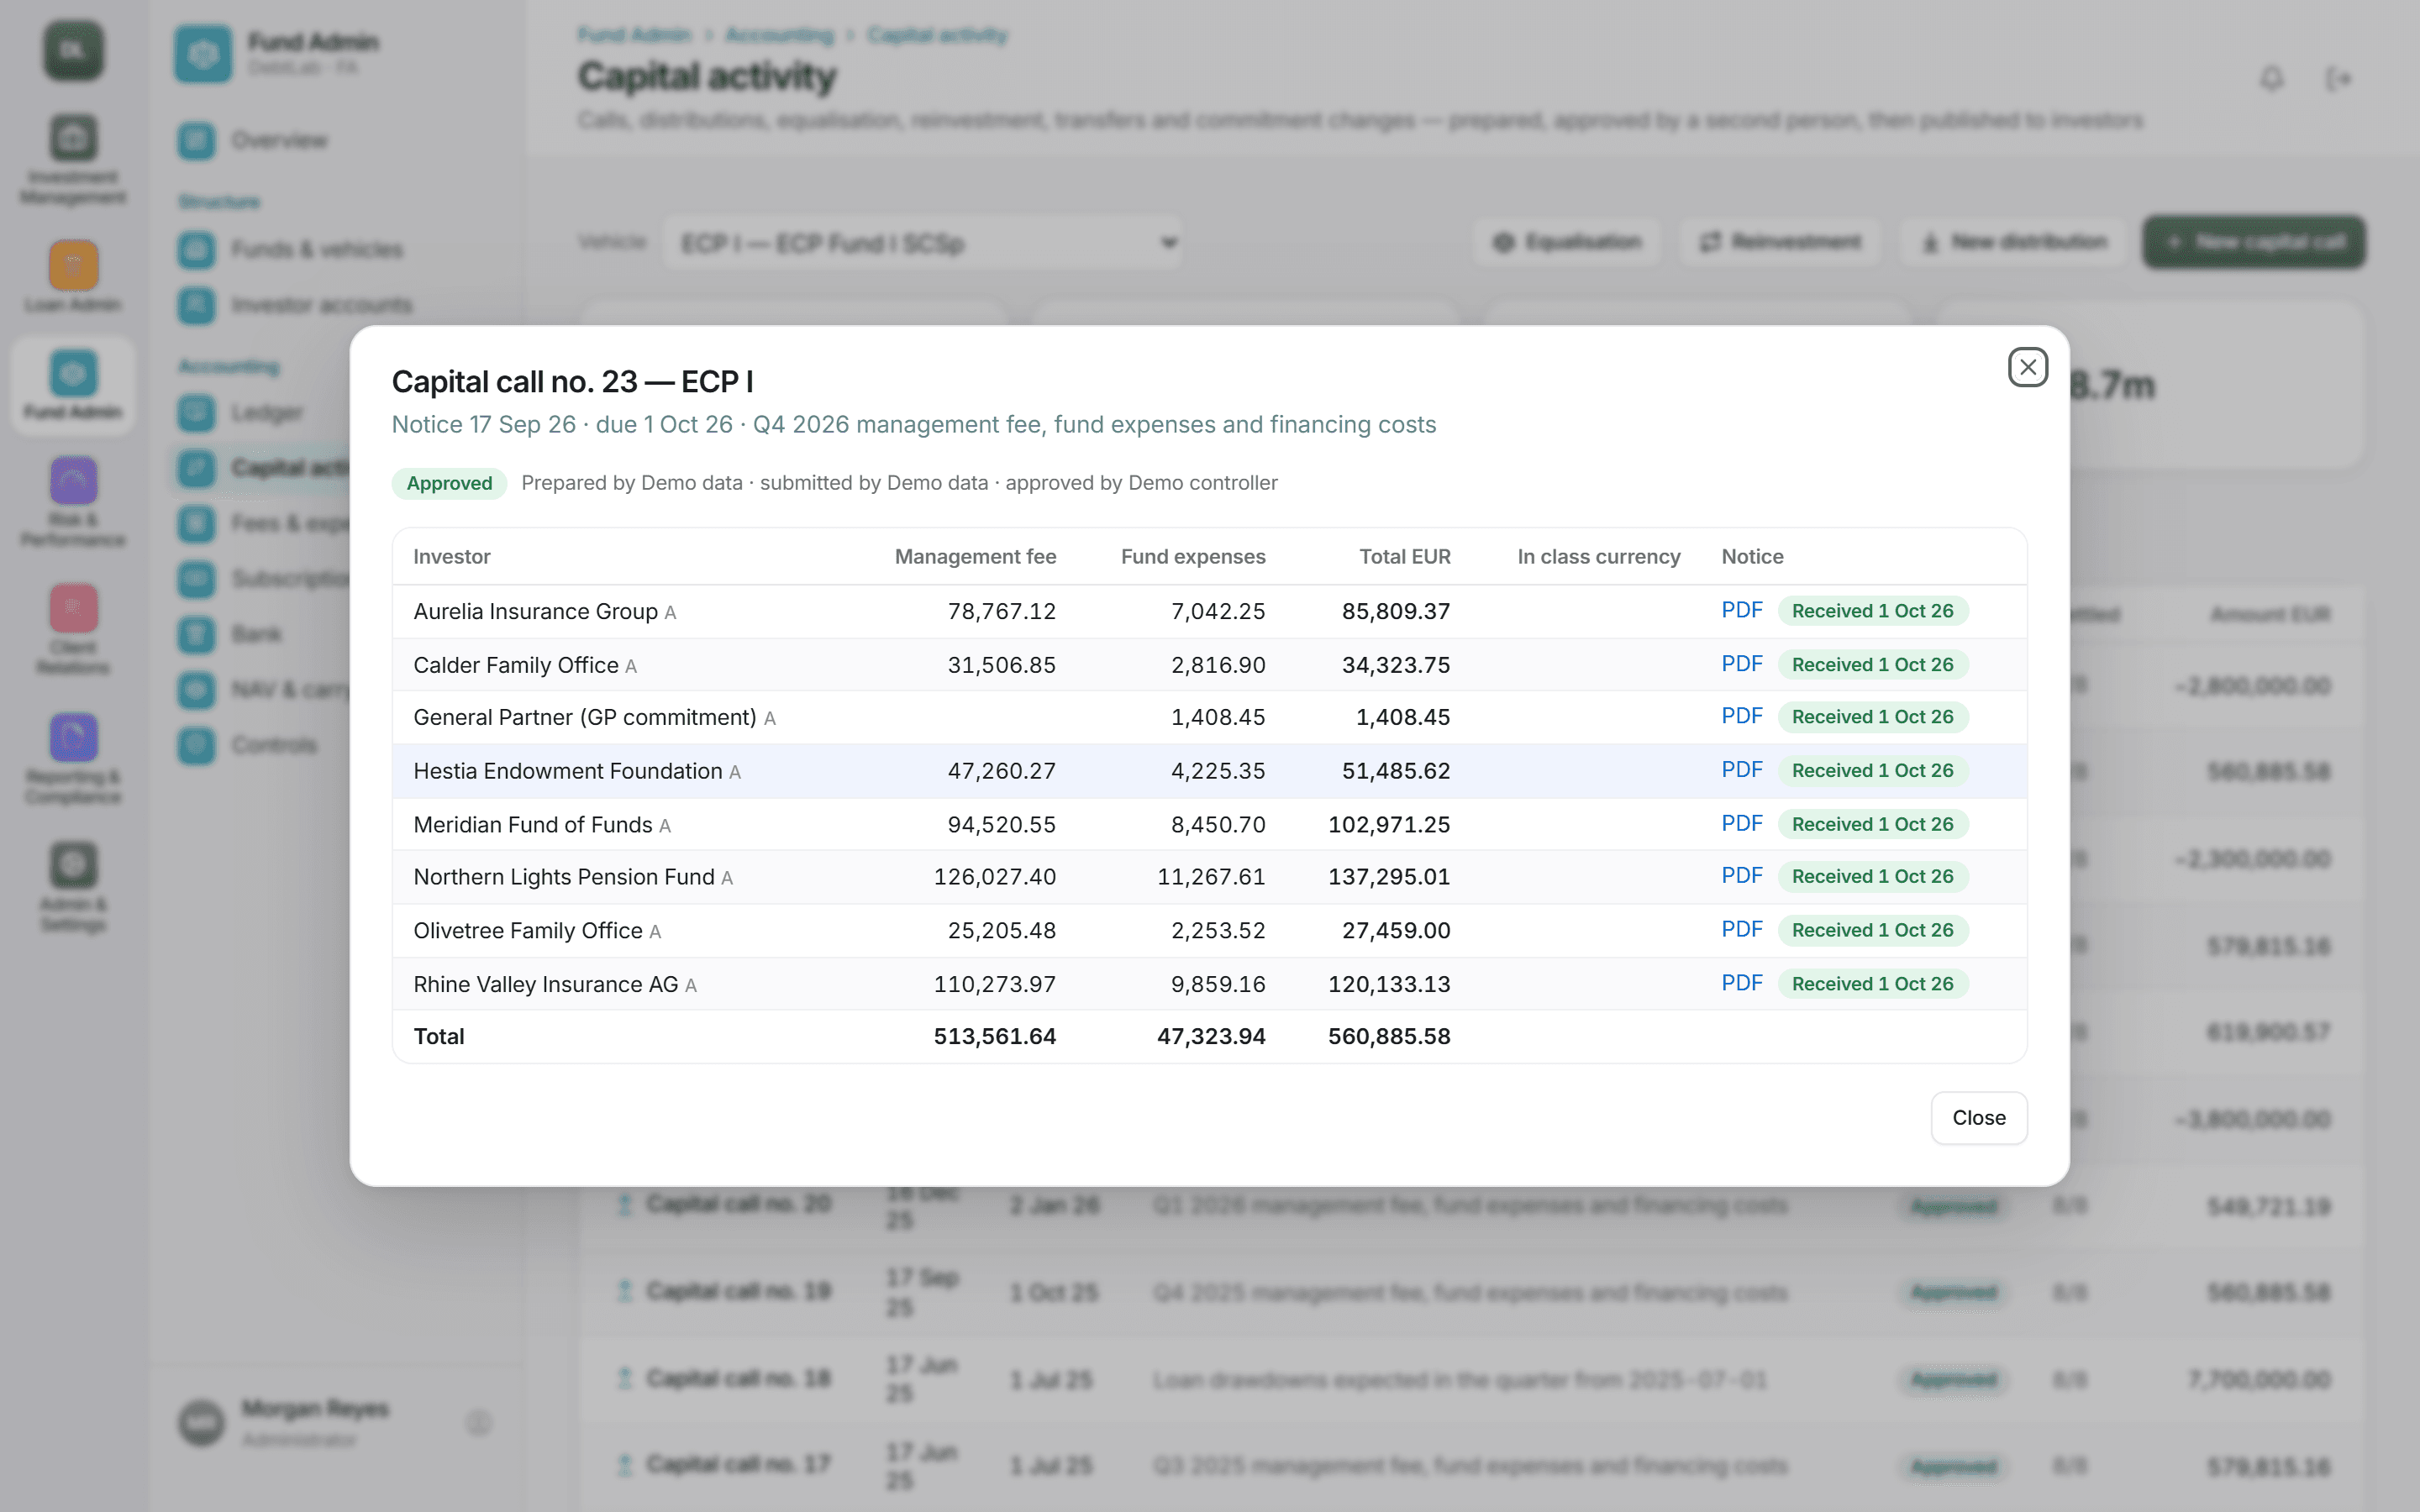This screenshot has width=2420, height=1512.
Task: Click the Close button in the dialog
Action: [1978, 1117]
